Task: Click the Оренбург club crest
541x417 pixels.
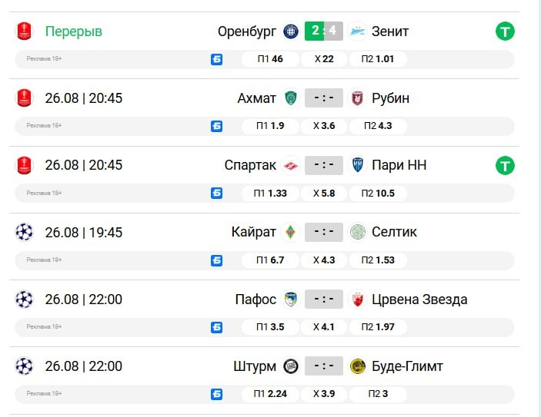Action: (x=291, y=31)
